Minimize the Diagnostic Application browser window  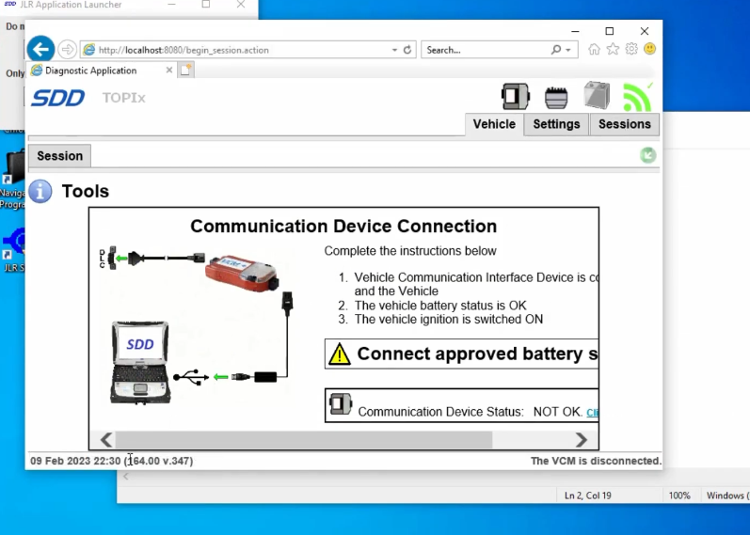click(575, 31)
